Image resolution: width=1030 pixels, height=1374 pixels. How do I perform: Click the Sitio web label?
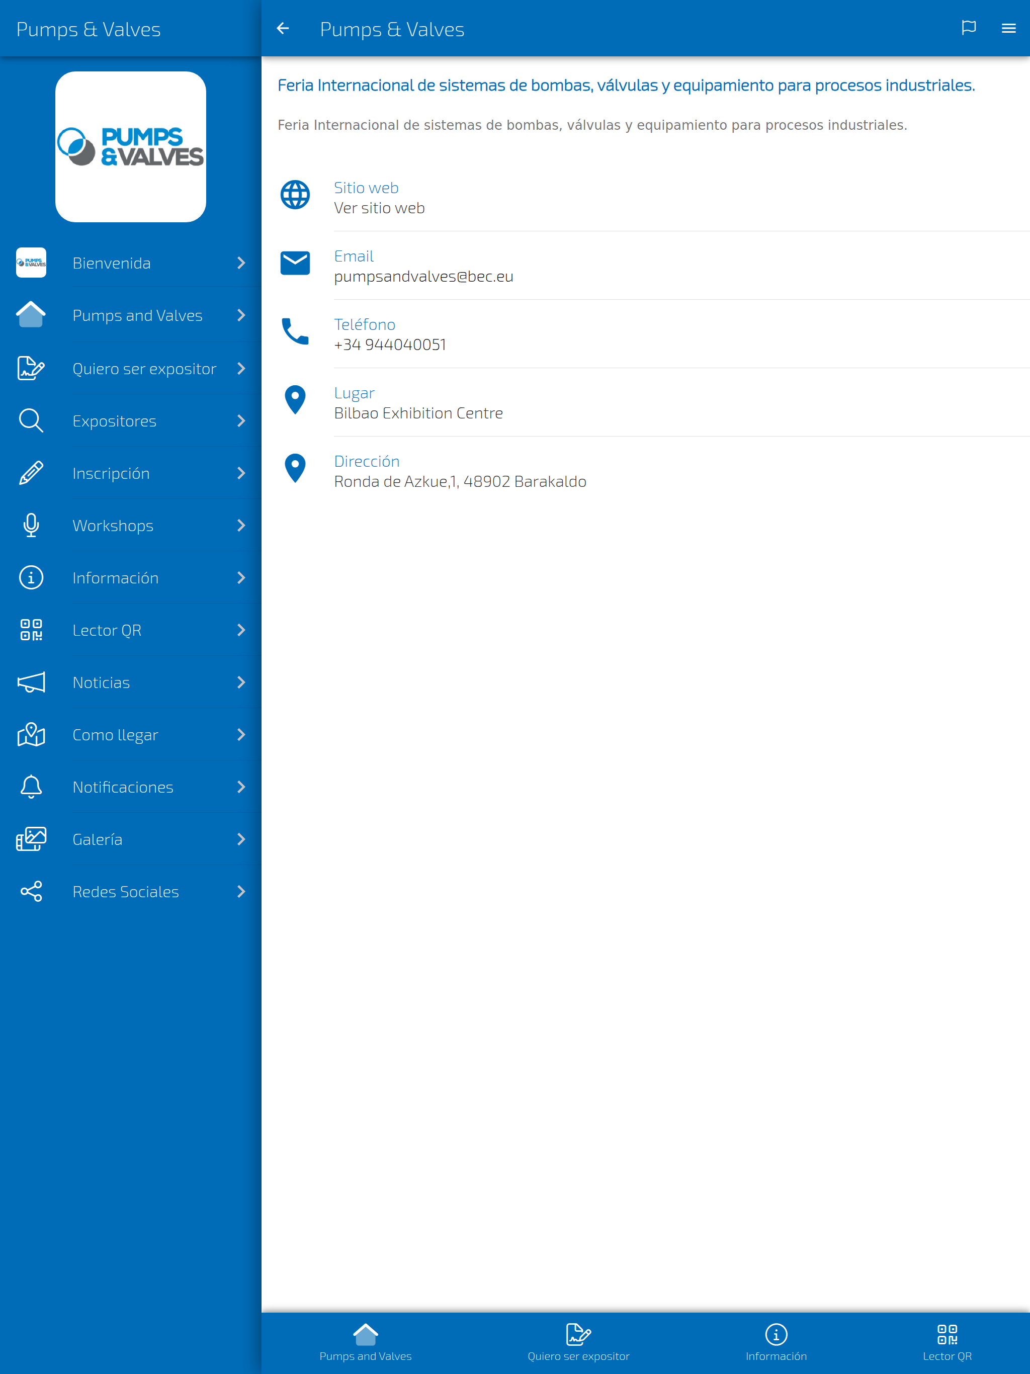click(x=366, y=188)
